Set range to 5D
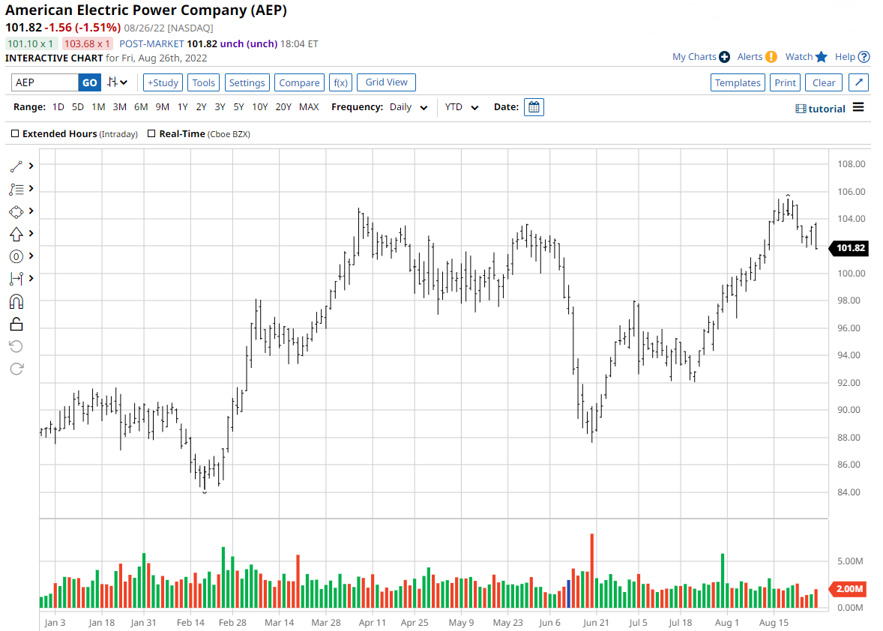Screen dimensions: 883x631 78,107
